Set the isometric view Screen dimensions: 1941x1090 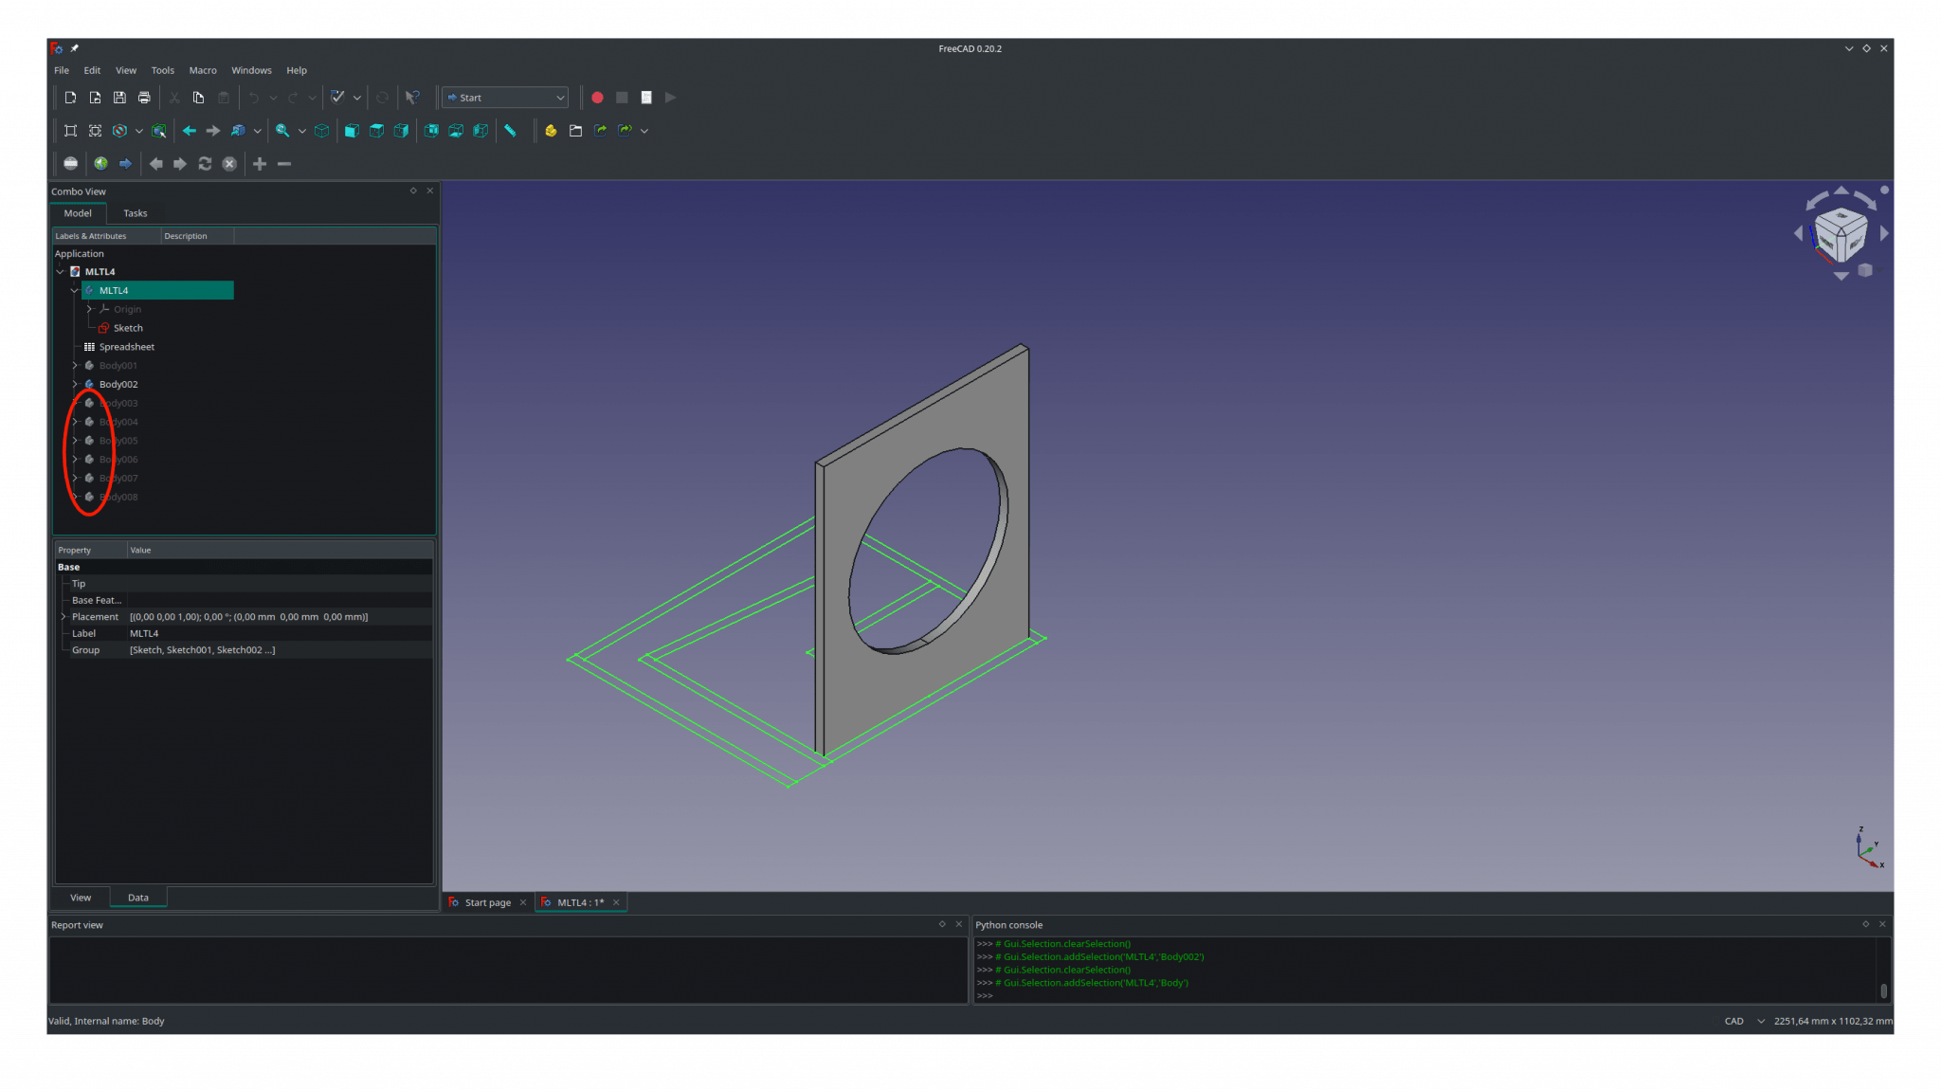click(x=322, y=131)
